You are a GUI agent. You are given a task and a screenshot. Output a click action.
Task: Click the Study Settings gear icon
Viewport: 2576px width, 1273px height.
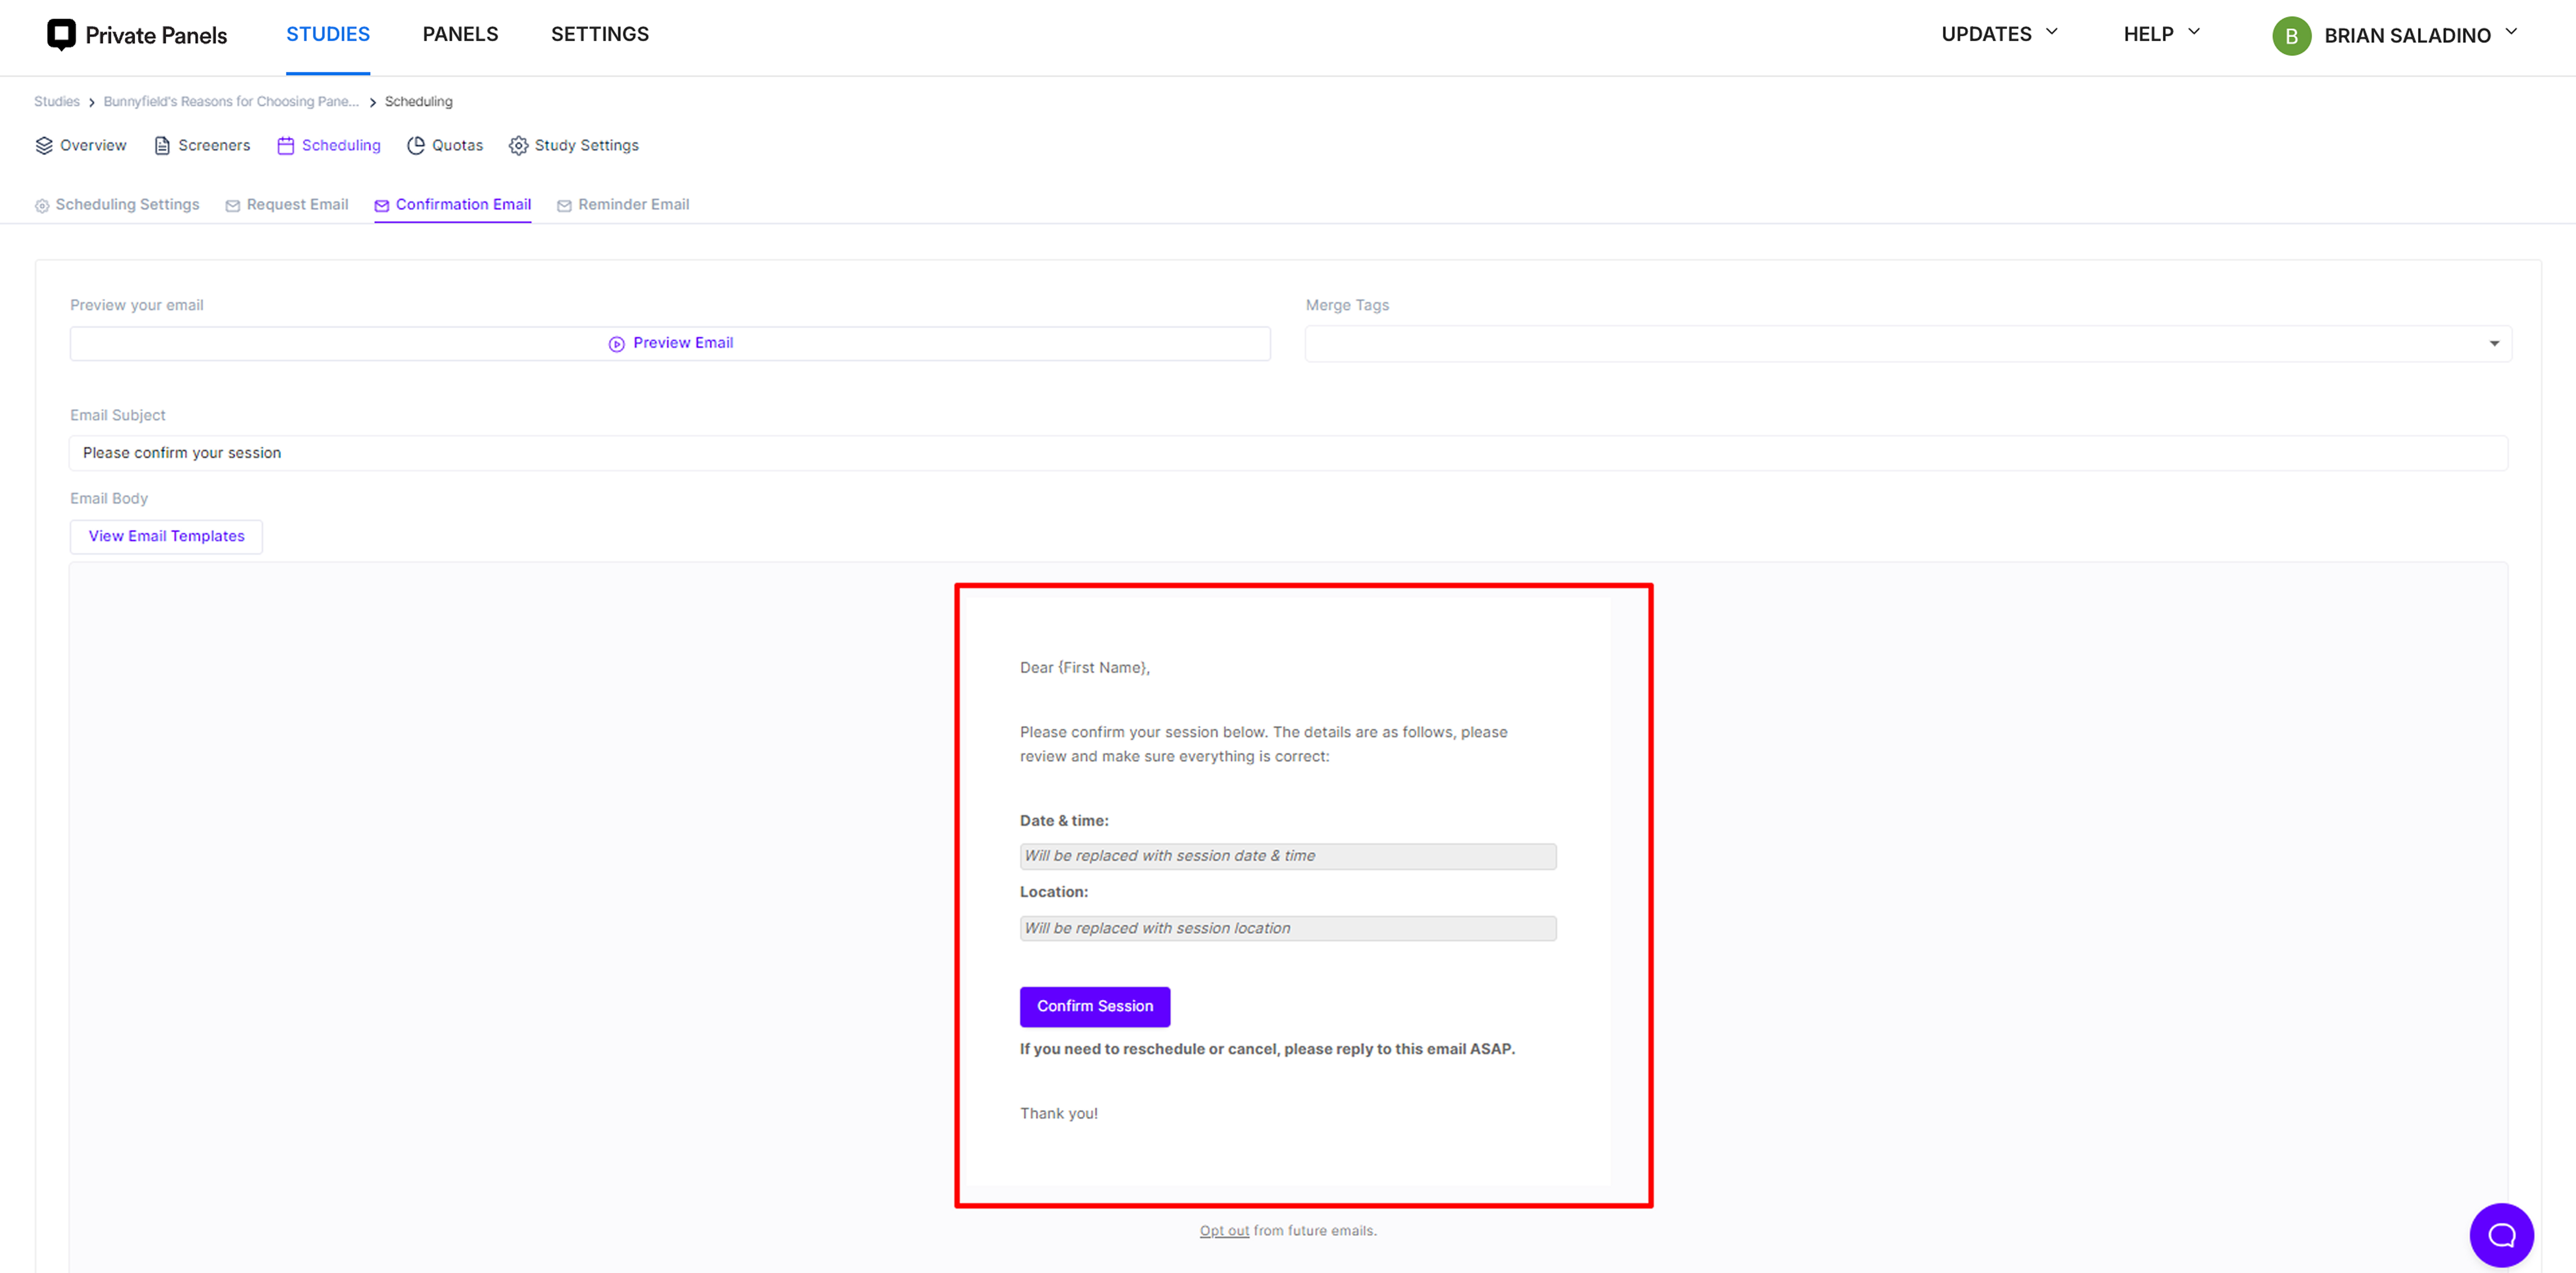pos(518,146)
